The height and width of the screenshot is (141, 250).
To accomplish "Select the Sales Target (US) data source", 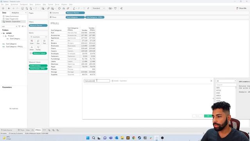I will 12,19.
